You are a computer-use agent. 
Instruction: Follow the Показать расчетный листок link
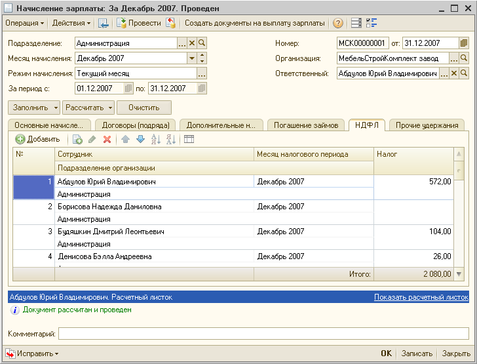point(421,297)
